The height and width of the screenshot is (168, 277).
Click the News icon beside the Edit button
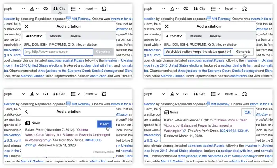166,112
